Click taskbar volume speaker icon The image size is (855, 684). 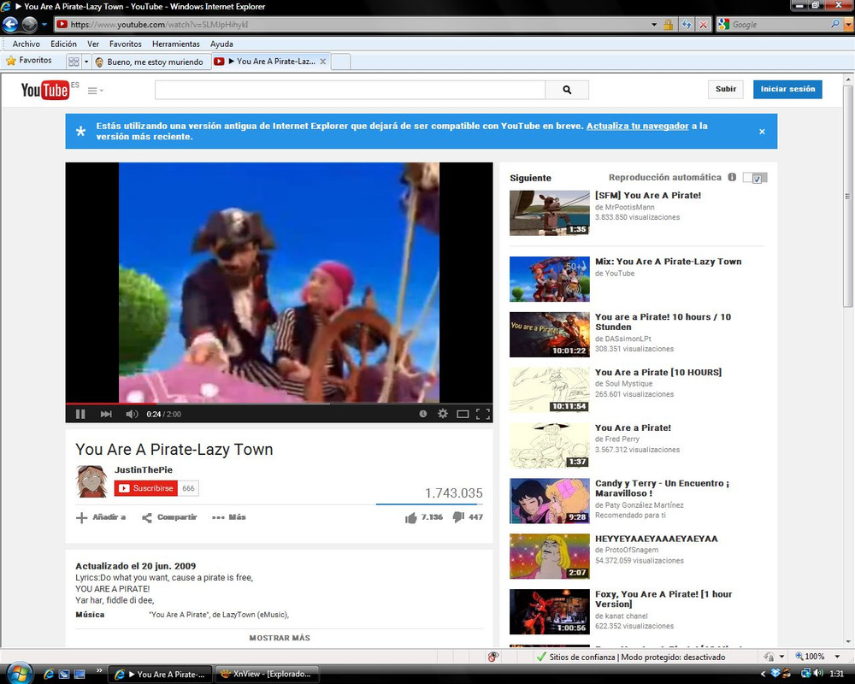tap(818, 673)
